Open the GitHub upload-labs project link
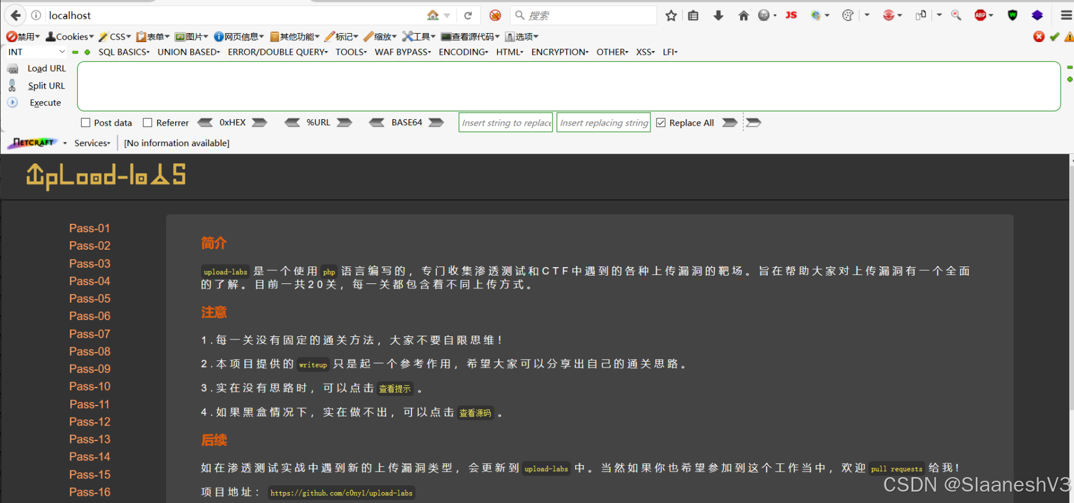 342,493
